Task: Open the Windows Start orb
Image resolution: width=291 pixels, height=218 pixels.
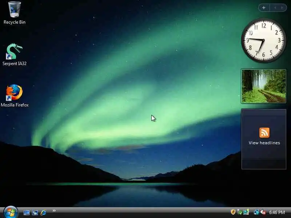Action: tap(11, 213)
